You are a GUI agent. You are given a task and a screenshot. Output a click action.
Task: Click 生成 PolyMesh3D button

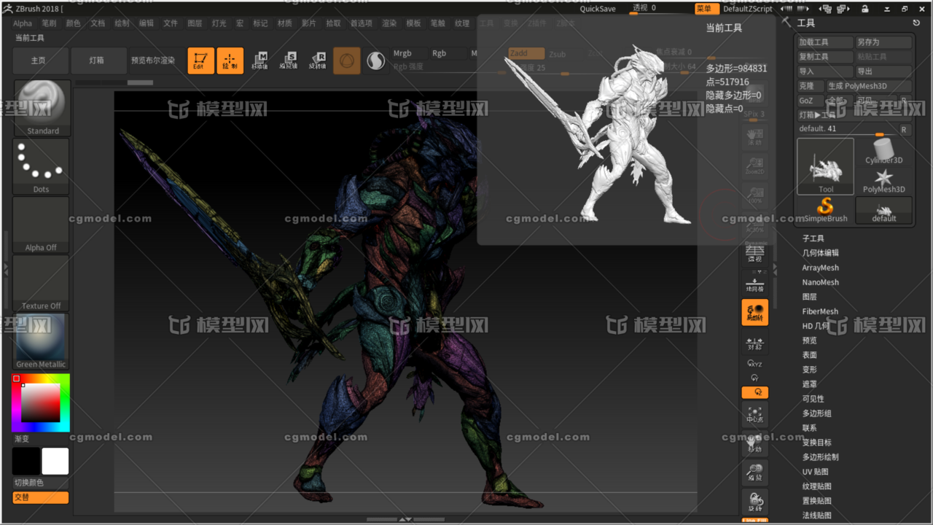click(869, 86)
